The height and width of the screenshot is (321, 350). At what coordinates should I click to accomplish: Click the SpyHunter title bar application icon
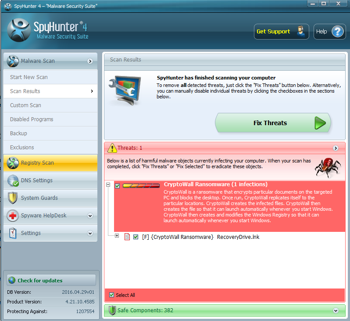[x=8, y=7]
